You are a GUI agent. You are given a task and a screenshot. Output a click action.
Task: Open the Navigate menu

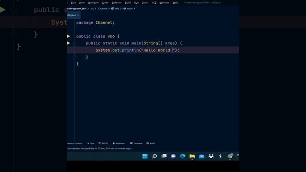pyautogui.click(x=94, y=3)
